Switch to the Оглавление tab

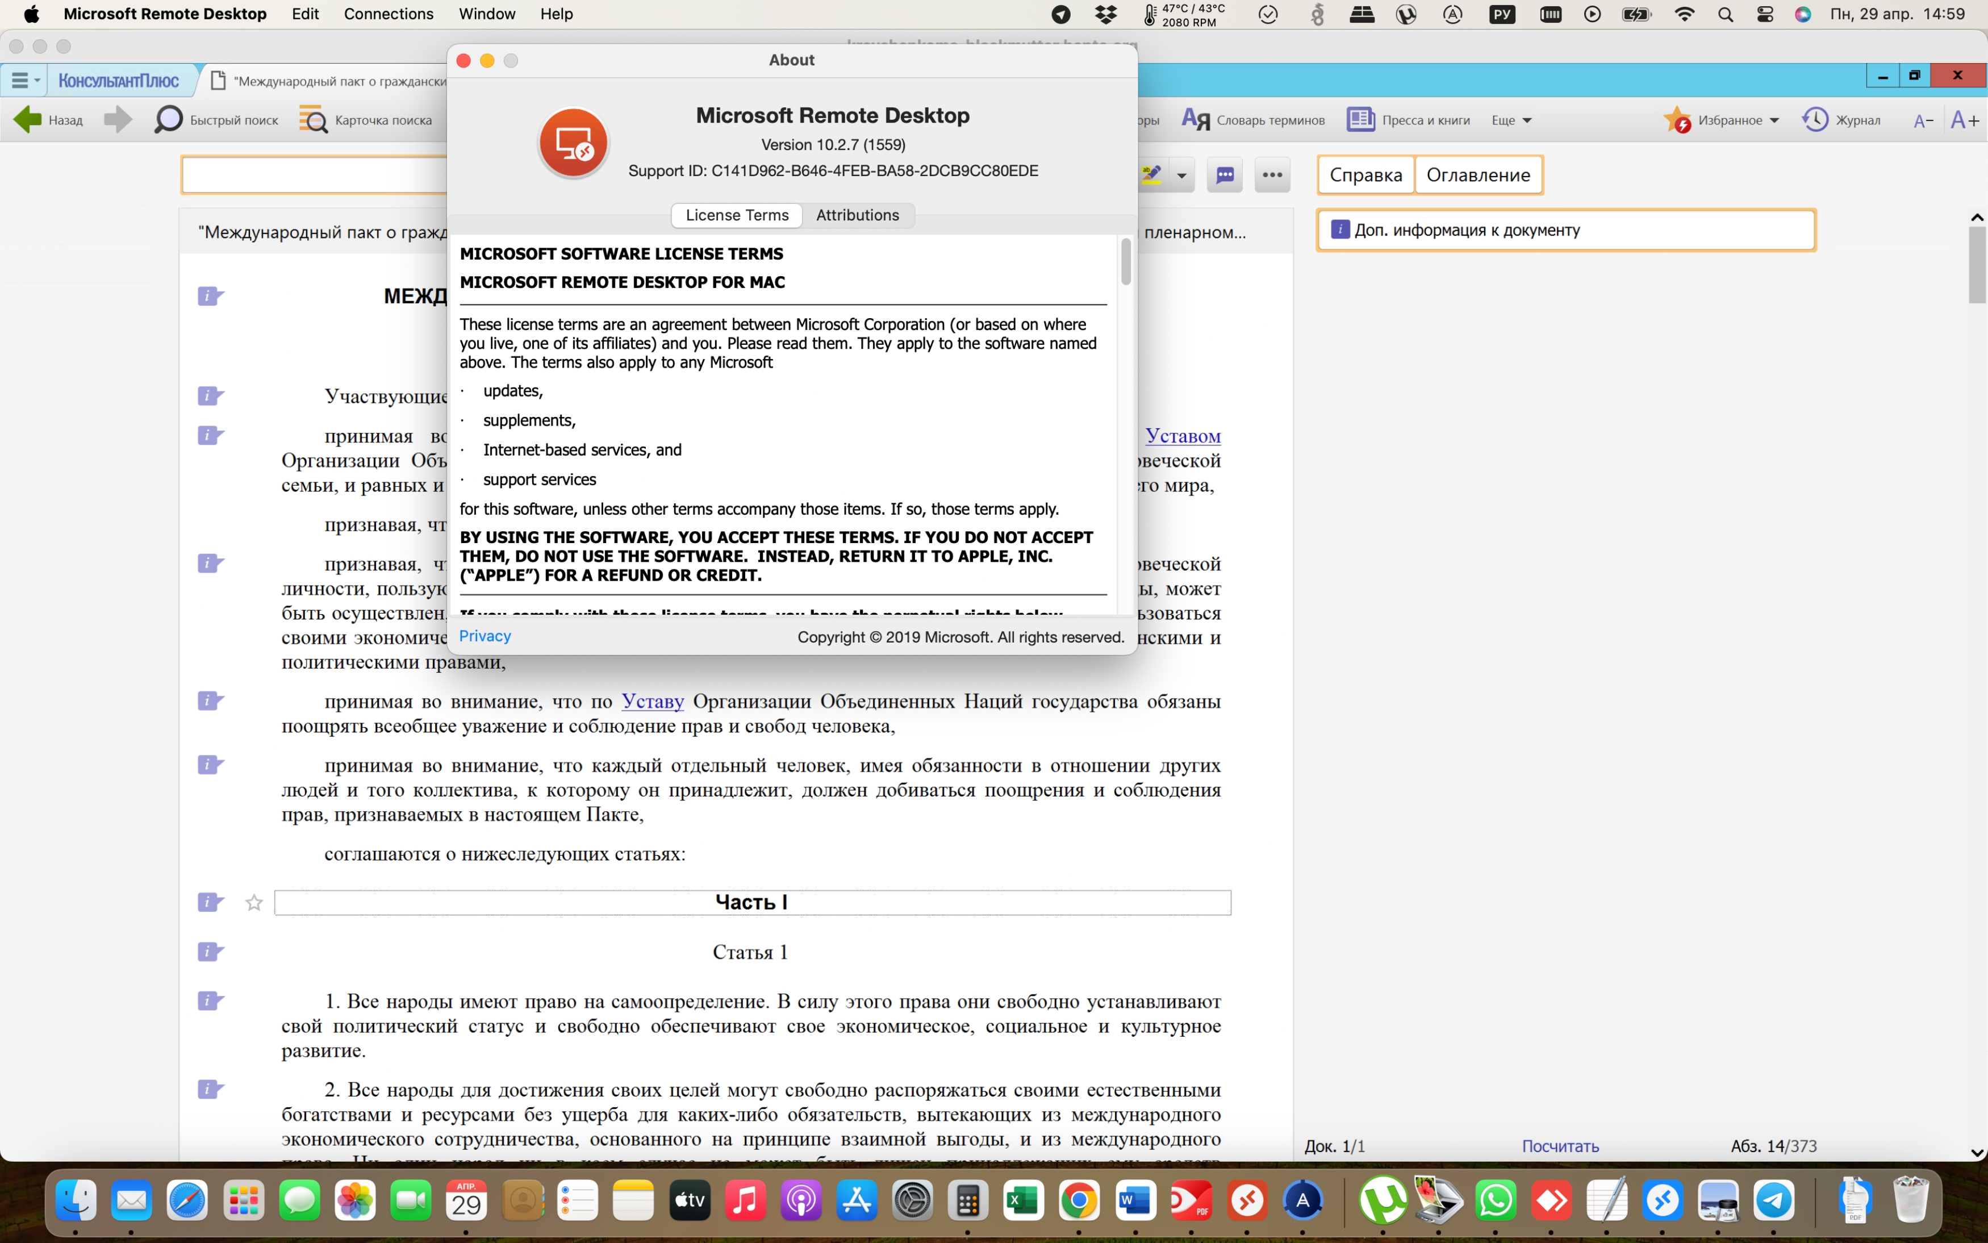(x=1477, y=175)
